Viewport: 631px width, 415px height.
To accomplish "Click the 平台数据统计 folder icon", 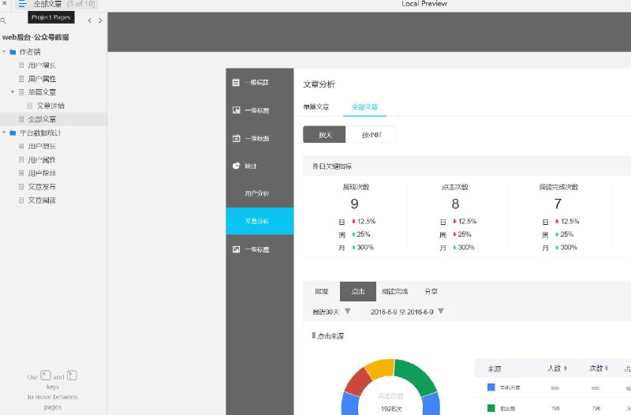I will [13, 133].
